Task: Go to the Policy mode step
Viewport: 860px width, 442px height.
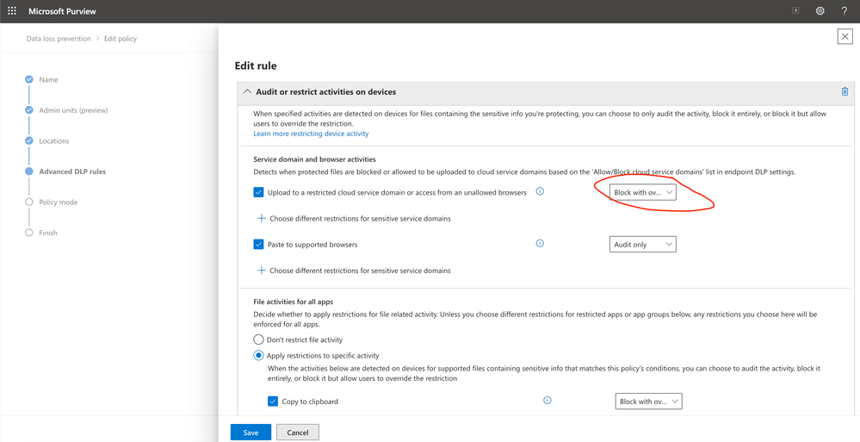Action: [58, 202]
